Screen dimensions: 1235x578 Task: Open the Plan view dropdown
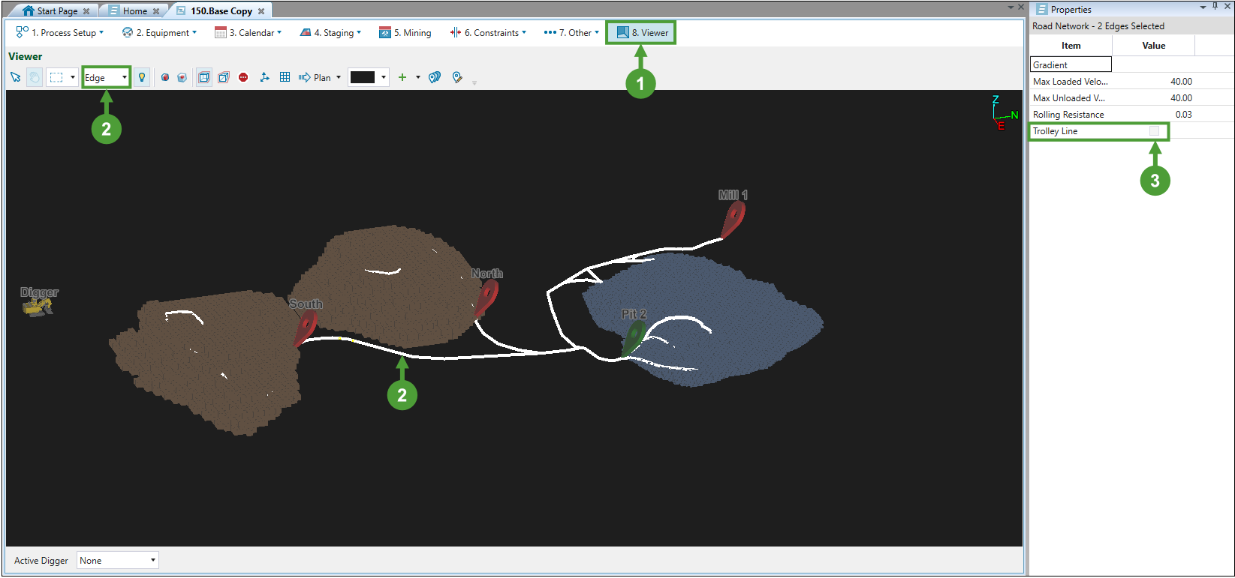point(320,77)
